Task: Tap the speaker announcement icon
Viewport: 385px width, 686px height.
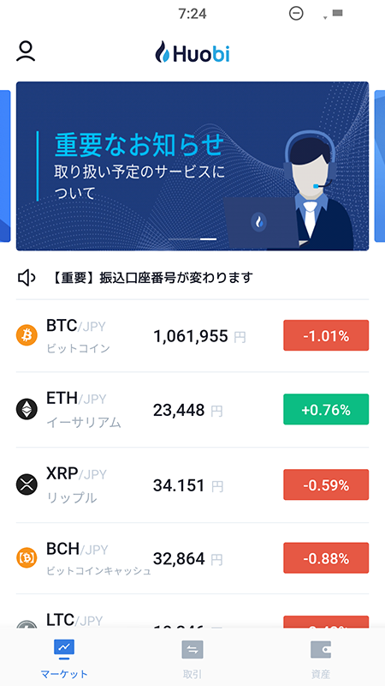Action: 27,278
